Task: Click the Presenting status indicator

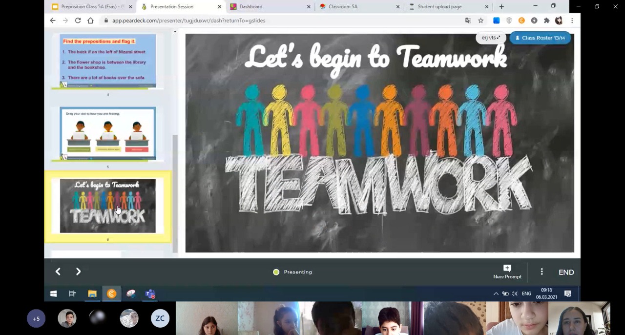Action: click(292, 272)
